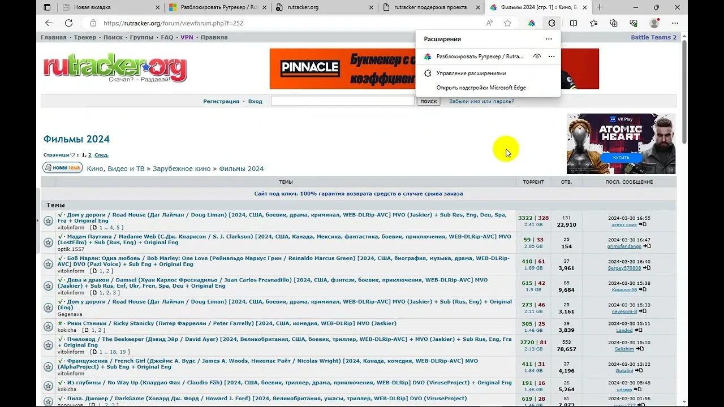Reload the page with the refresh icon
Viewport: 724px width, 407px height.
(x=68, y=23)
